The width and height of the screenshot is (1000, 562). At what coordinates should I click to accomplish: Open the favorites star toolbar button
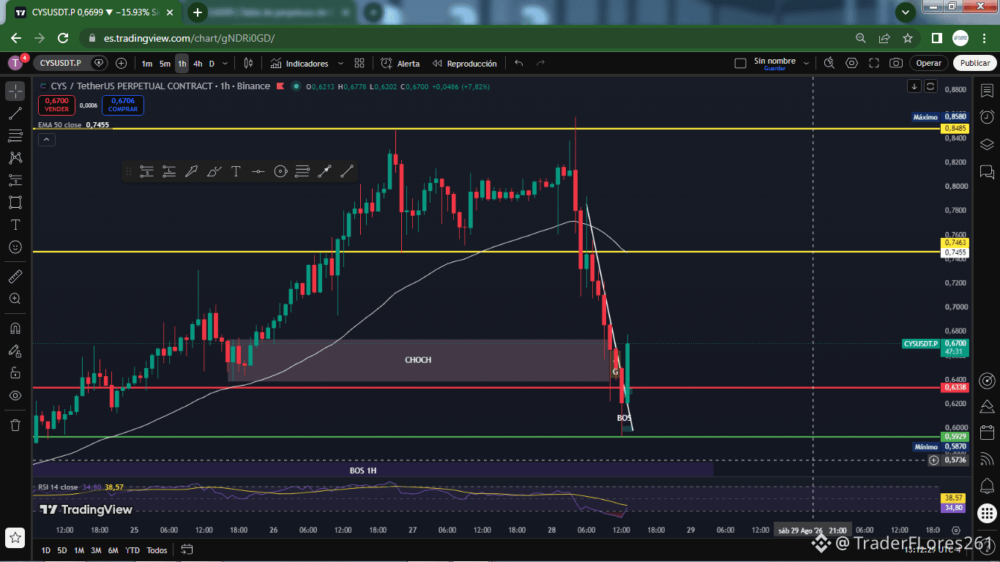(x=15, y=537)
